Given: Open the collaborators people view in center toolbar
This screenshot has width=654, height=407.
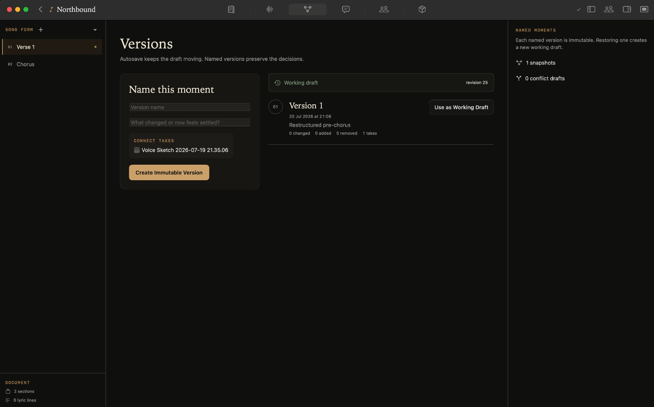Looking at the screenshot, I should pos(384,9).
